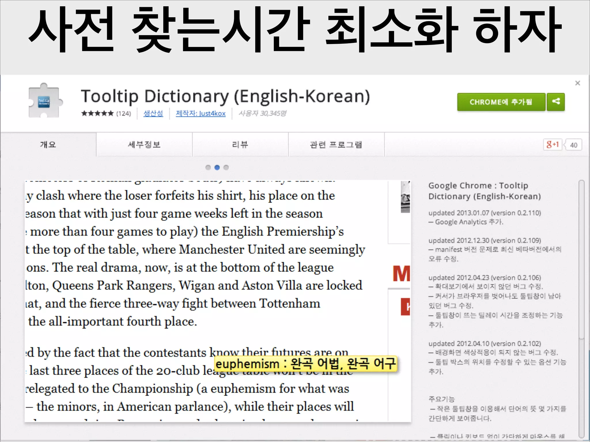
Task: Click 'Google Chrome : Tooltip Dictionary' description heading
Action: tap(485, 191)
